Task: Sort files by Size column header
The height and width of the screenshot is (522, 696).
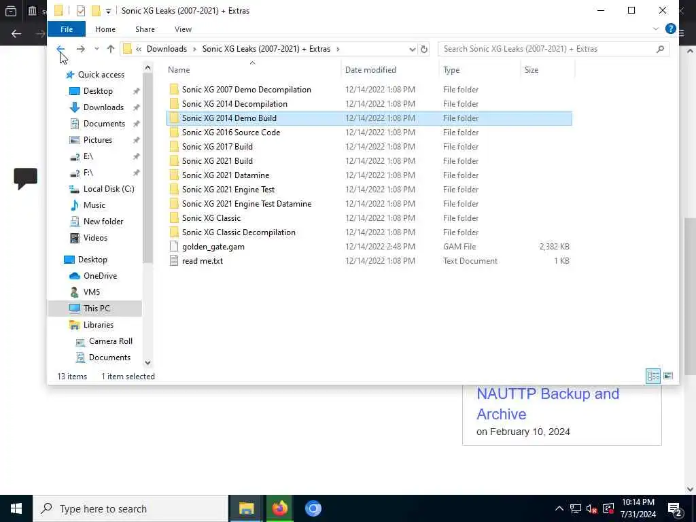Action: coord(532,70)
